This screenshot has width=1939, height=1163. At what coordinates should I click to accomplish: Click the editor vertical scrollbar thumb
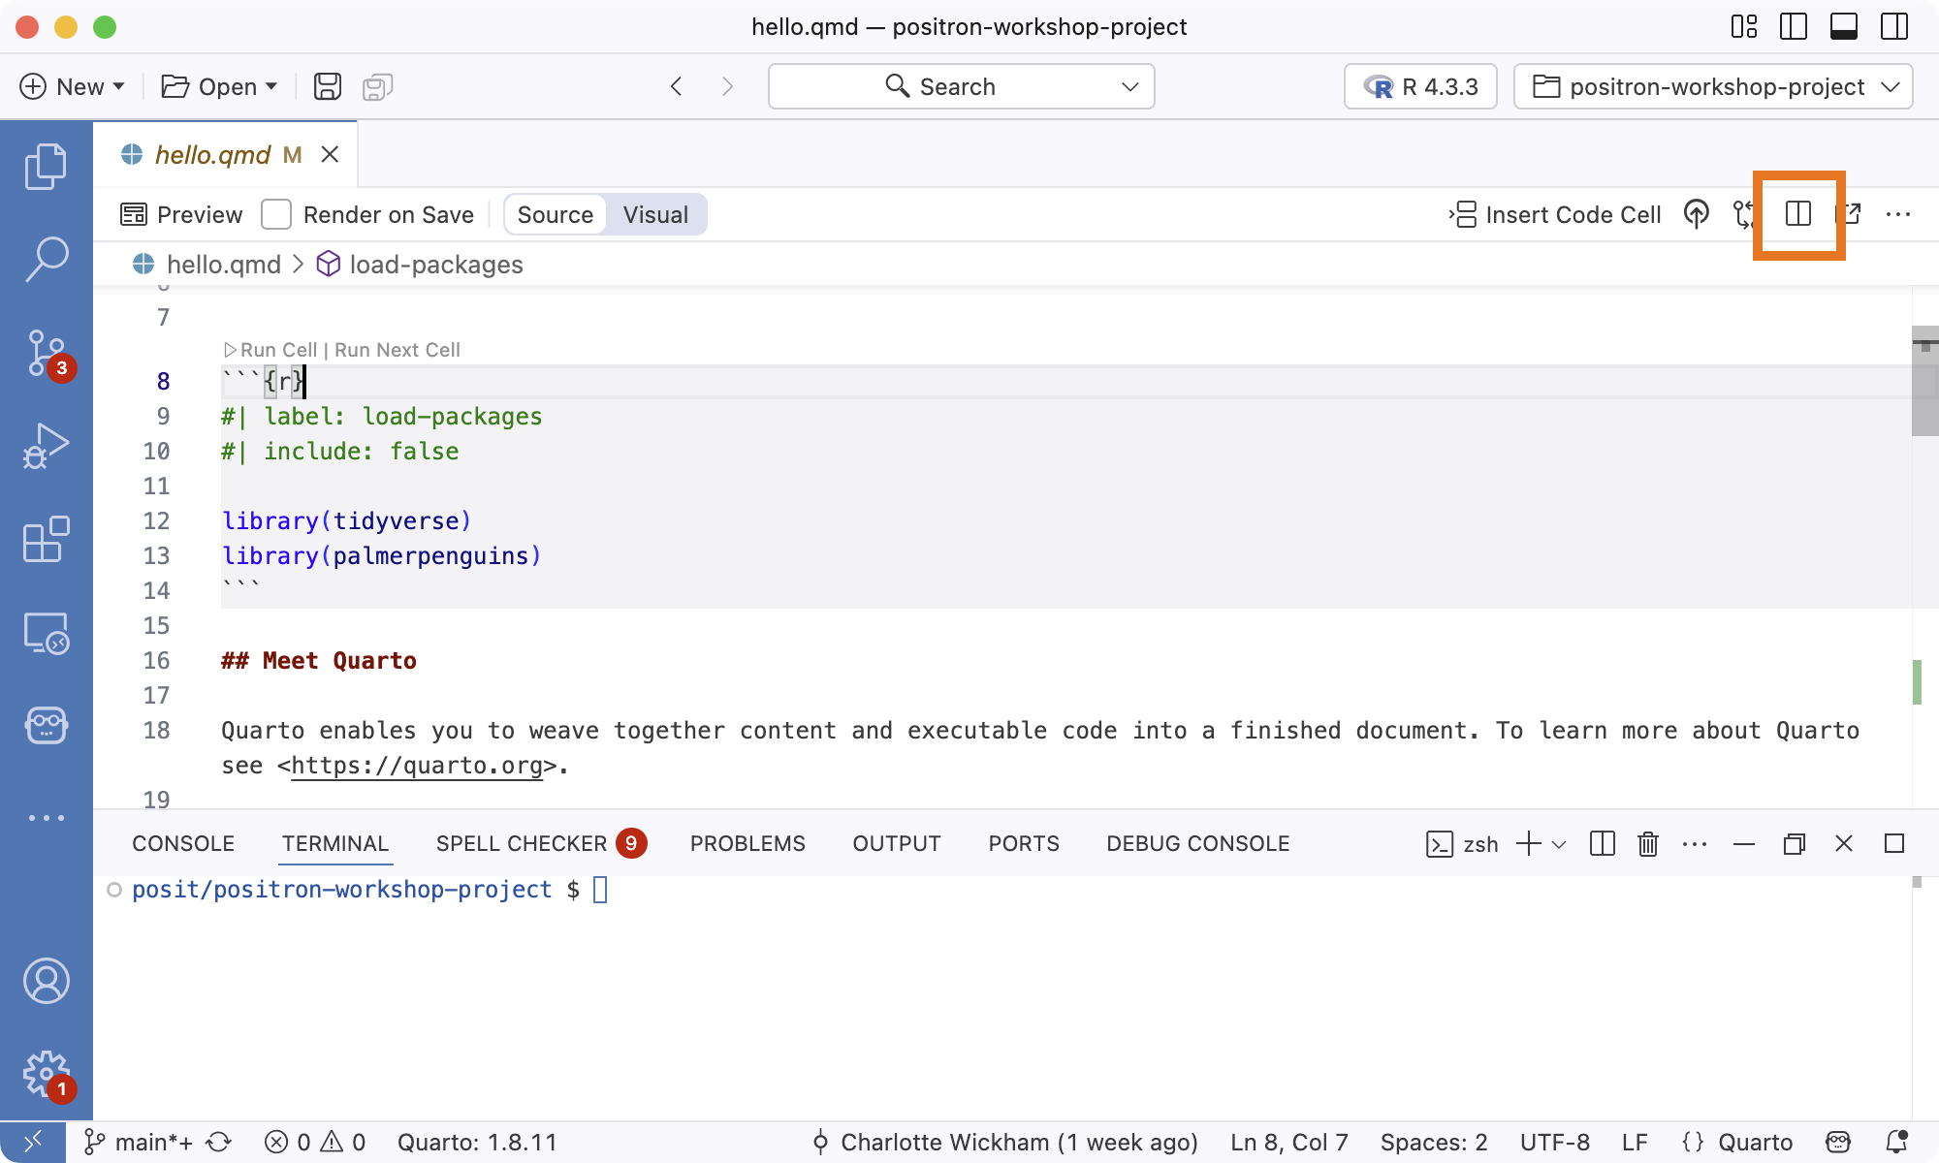click(1924, 382)
